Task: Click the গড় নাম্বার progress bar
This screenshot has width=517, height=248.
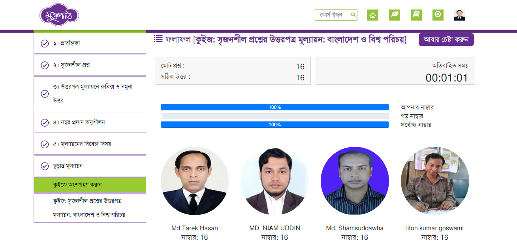Action: (x=275, y=116)
